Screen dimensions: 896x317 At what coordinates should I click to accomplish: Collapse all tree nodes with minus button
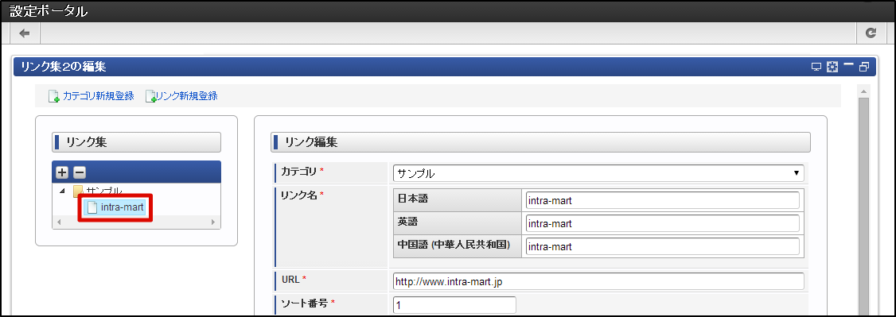pos(80,172)
